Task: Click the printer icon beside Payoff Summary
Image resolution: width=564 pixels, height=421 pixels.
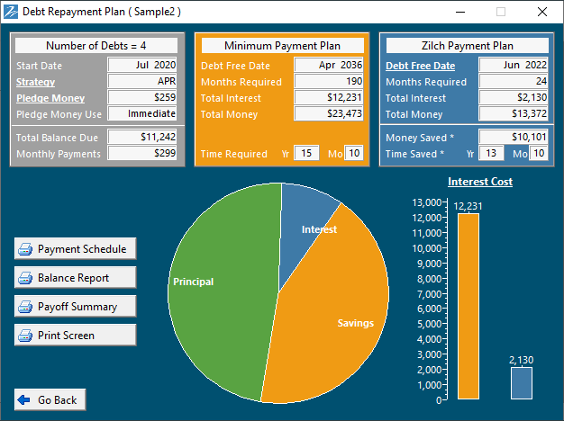Action: [x=26, y=307]
